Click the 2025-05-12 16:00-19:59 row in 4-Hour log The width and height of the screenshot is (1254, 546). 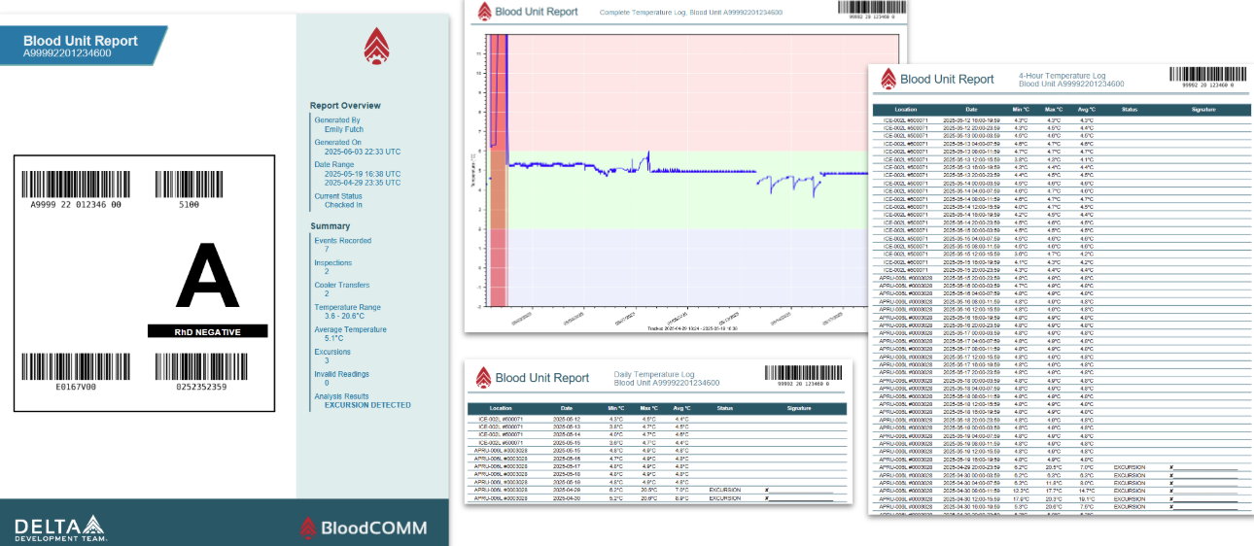1060,120
